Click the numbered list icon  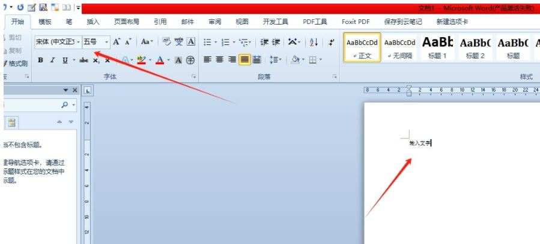pos(225,42)
